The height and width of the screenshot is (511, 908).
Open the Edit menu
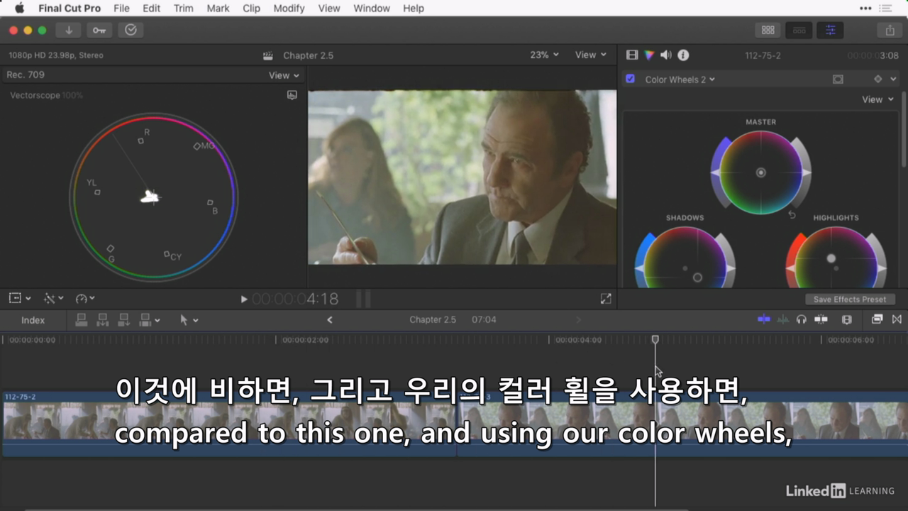(151, 9)
